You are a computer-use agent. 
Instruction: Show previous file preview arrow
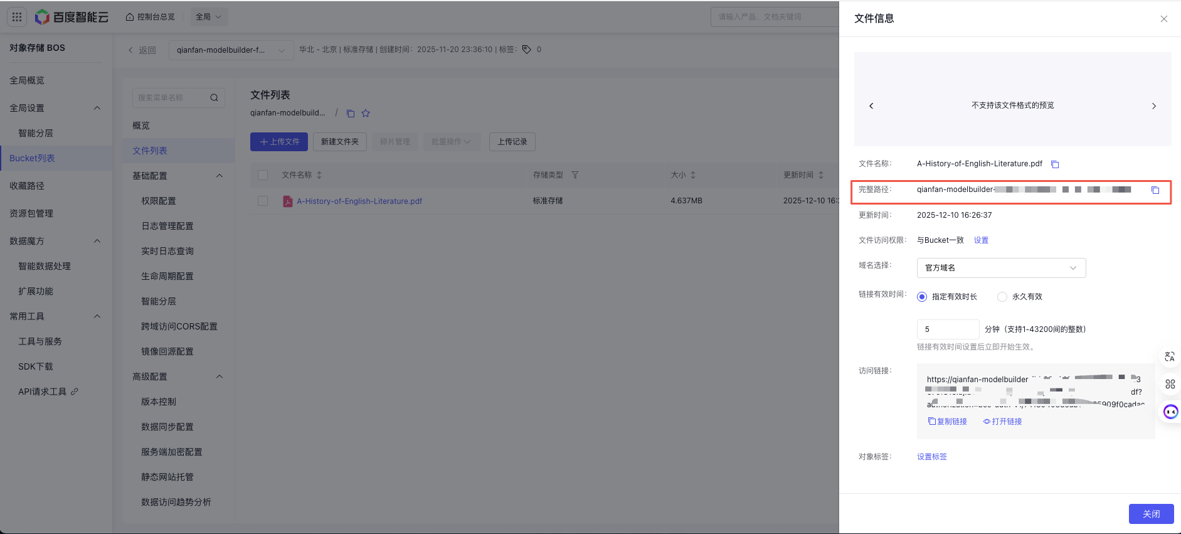click(871, 106)
